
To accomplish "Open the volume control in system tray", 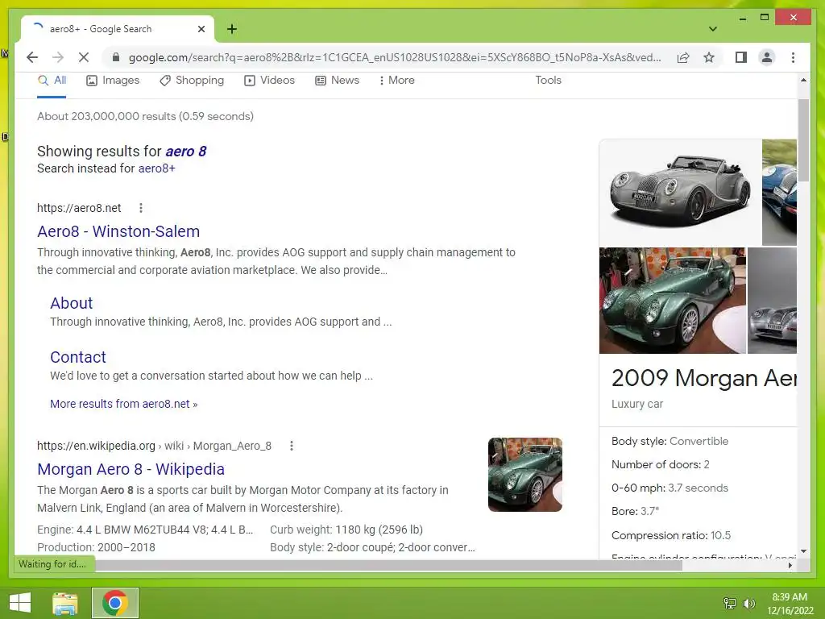I will tap(748, 603).
